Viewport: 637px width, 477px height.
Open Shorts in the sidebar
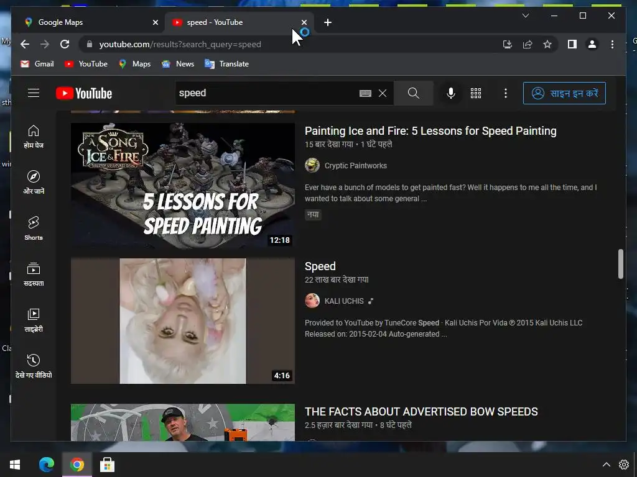click(34, 229)
